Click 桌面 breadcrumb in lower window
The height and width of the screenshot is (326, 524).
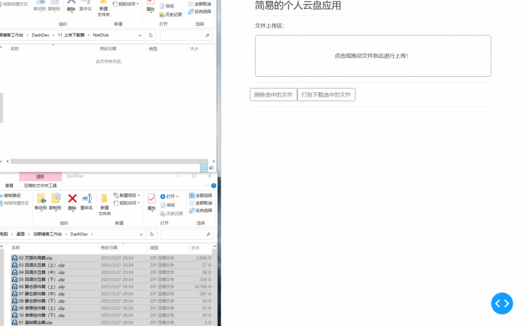pyautogui.click(x=21, y=234)
